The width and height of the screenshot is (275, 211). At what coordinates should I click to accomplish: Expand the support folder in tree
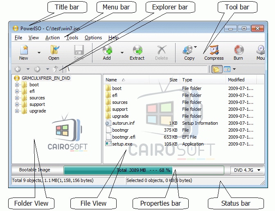[17, 104]
